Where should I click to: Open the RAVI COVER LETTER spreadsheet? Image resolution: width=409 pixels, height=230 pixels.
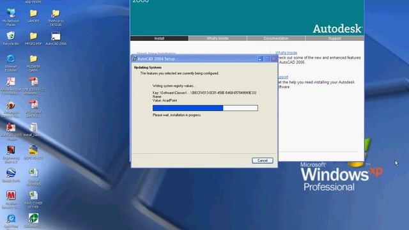tap(33, 200)
